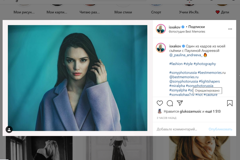Toggle the Подписки following button
This screenshot has width=240, height=160.
click(197, 27)
